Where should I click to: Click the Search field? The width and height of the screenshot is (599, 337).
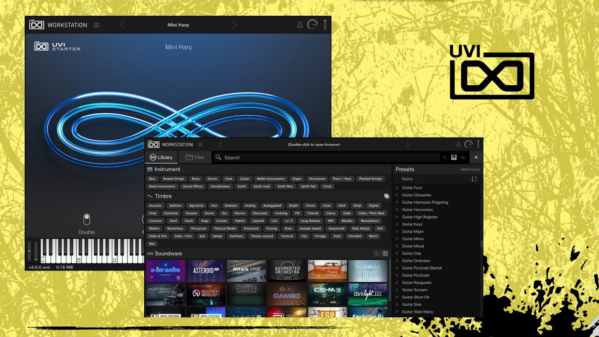pyautogui.click(x=326, y=158)
